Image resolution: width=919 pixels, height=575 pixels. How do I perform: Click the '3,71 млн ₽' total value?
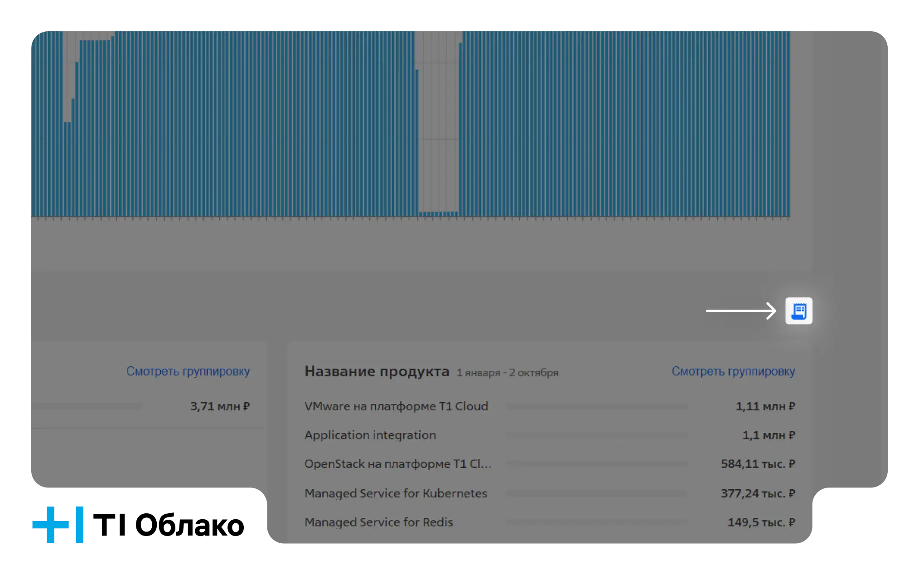pyautogui.click(x=220, y=406)
